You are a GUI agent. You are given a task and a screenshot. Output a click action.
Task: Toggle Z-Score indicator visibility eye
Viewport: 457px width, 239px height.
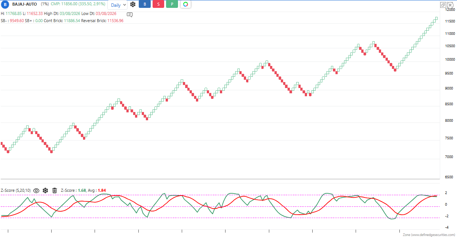coord(36,190)
